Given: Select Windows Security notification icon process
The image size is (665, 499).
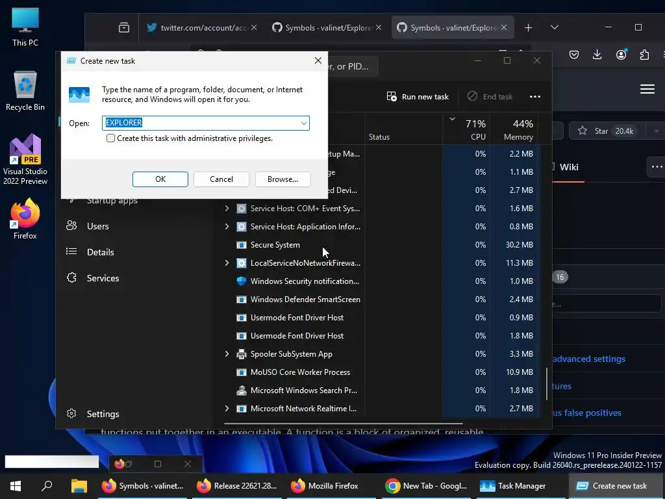Looking at the screenshot, I should (x=305, y=281).
